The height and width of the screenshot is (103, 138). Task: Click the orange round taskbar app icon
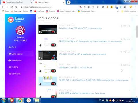click(29, 100)
